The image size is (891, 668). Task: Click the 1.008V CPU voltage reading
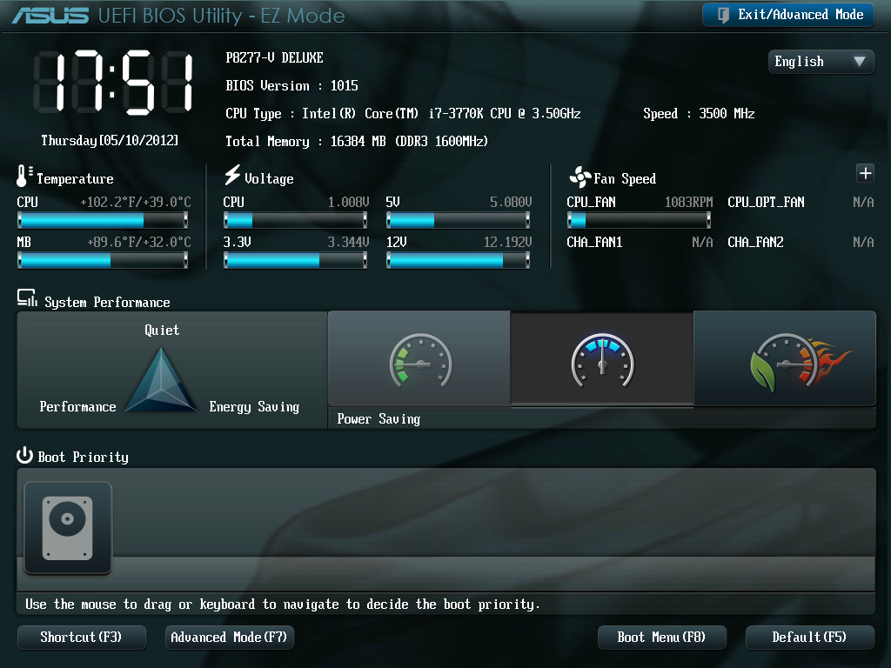coord(348,202)
